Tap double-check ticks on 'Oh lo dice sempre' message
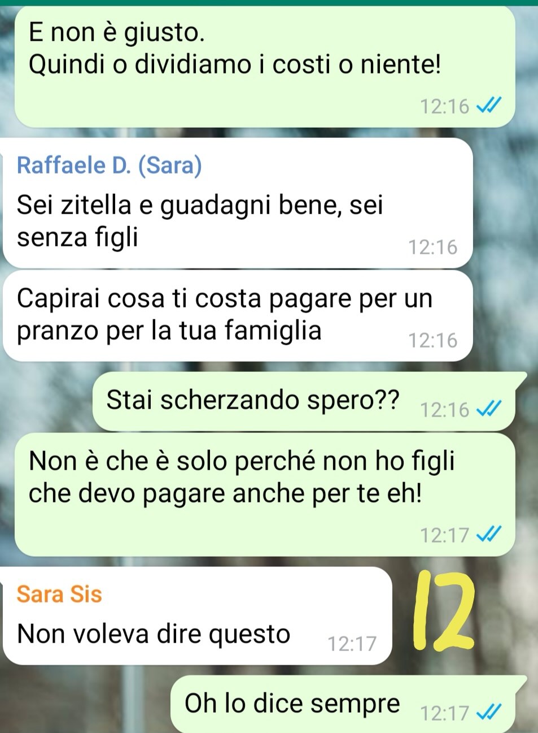Image resolution: width=538 pixels, height=733 pixels. pos(489,713)
